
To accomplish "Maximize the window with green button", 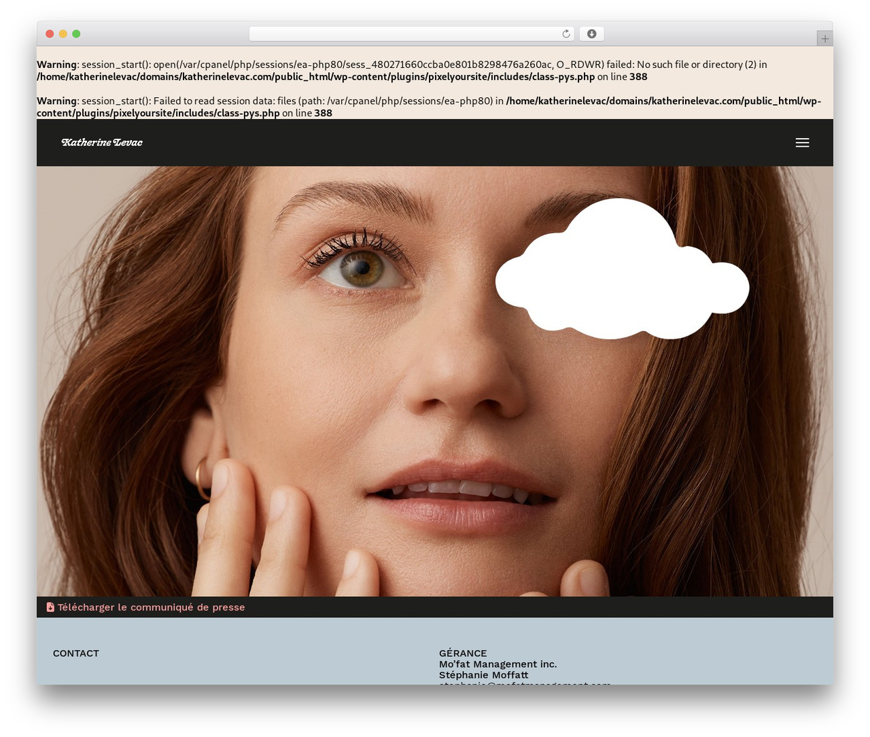I will (x=76, y=34).
